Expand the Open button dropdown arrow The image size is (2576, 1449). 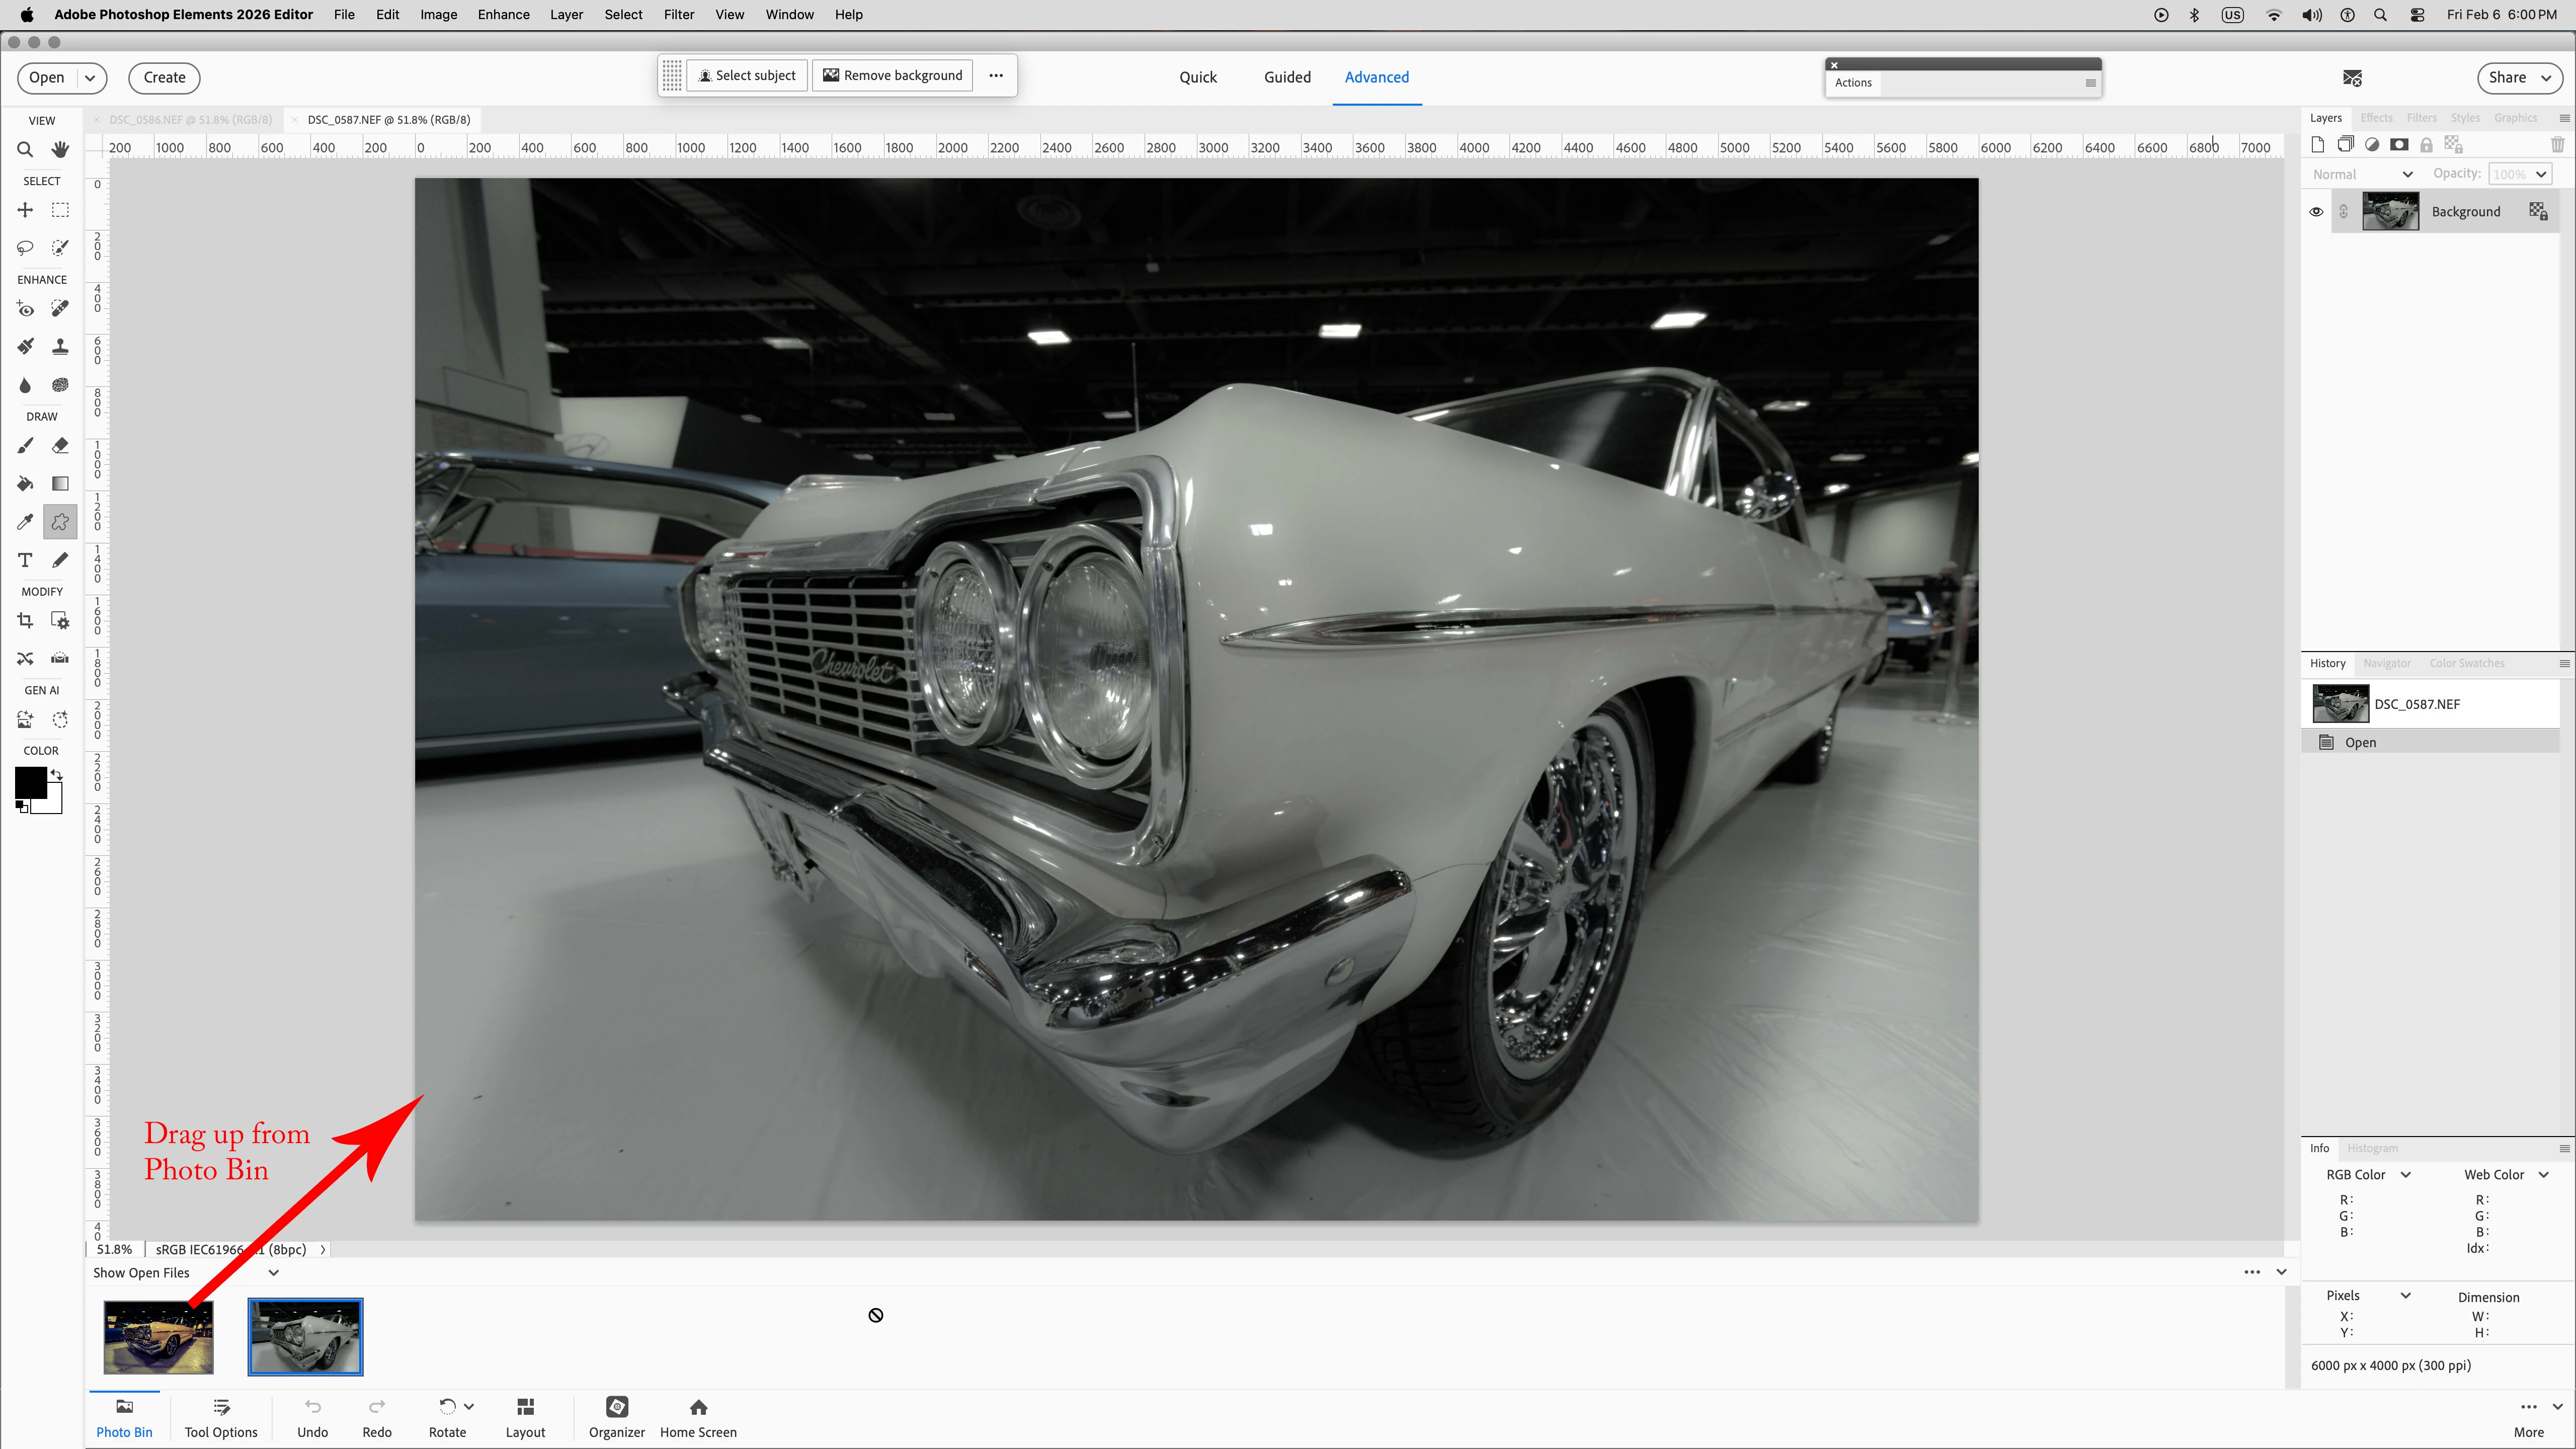click(x=90, y=78)
